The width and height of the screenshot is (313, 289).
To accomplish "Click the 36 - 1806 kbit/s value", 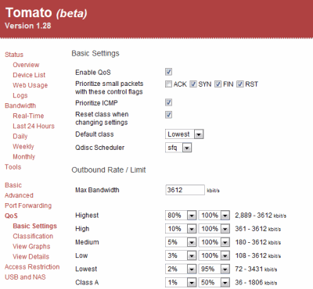I will (256, 283).
